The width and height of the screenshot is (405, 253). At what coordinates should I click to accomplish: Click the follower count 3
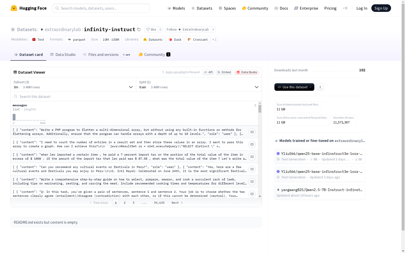pos(213,29)
